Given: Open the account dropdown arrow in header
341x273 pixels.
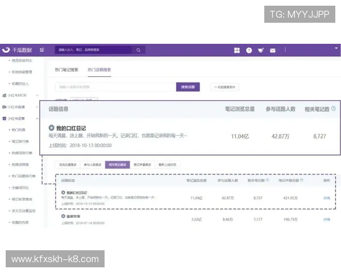Looking at the screenshot, I should point(336,48).
